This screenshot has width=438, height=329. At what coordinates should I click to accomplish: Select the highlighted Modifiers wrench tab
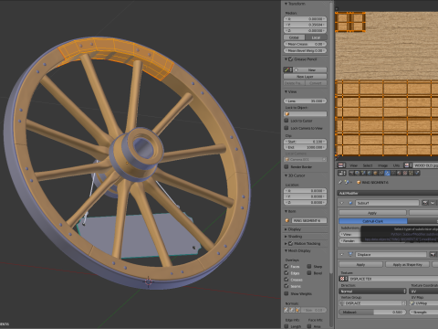[387, 173]
